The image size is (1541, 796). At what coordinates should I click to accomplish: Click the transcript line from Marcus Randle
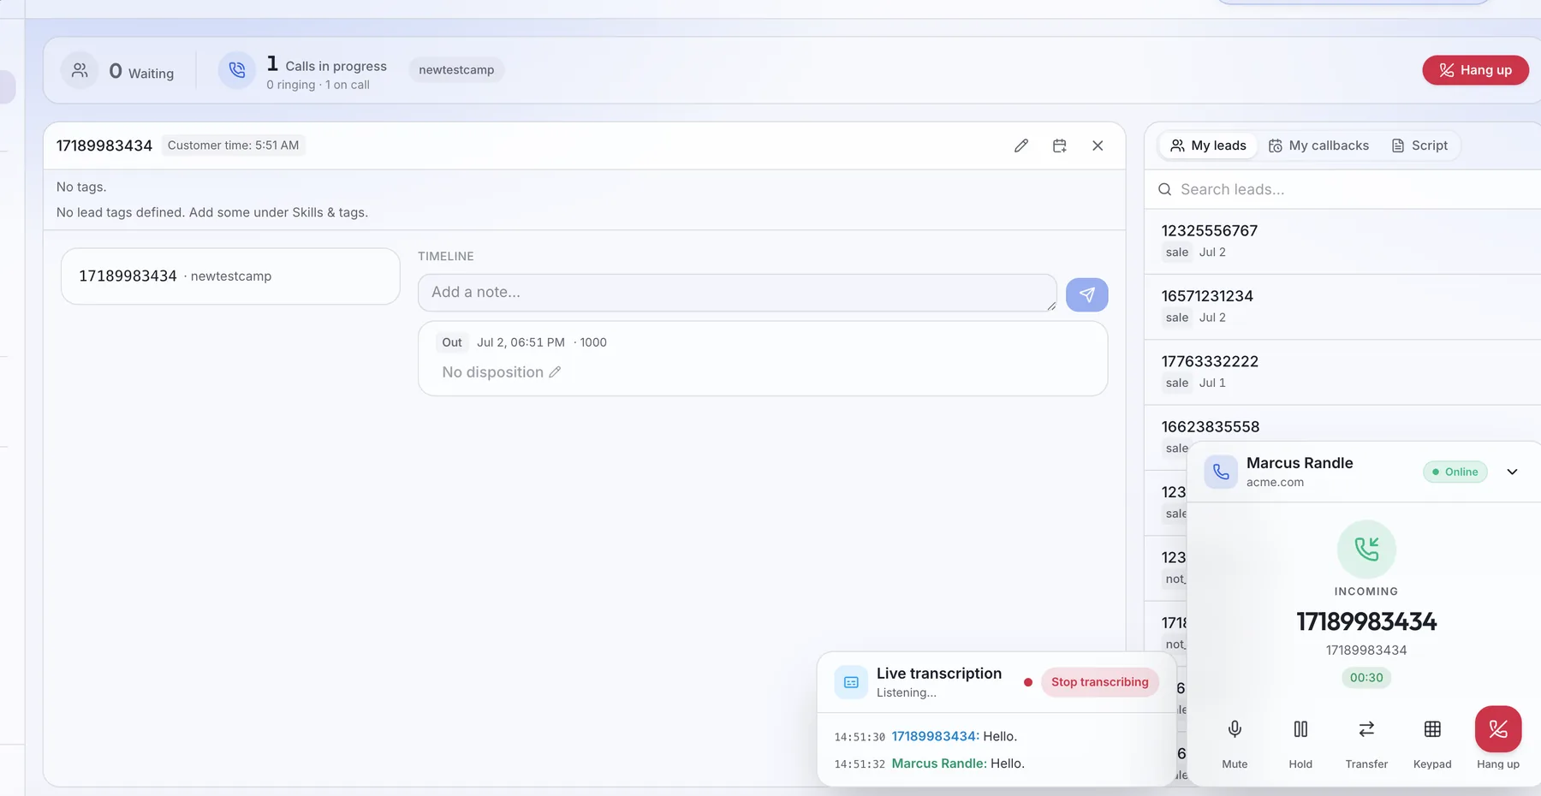[929, 763]
